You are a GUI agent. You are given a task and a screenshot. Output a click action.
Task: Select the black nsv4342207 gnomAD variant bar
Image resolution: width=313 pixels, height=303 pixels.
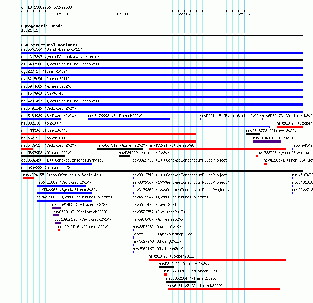click(x=162, y=60)
